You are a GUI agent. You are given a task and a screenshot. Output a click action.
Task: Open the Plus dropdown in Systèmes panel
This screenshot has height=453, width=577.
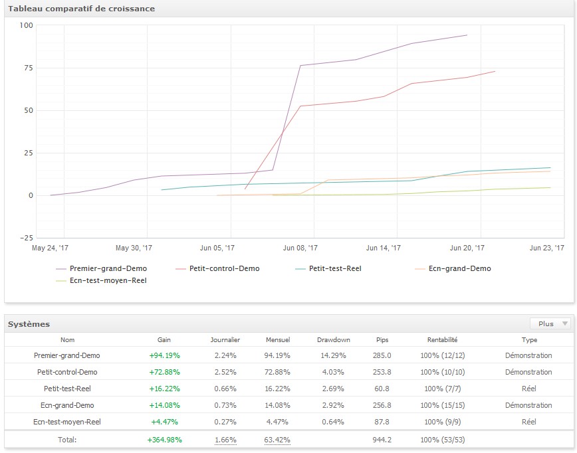pos(550,323)
